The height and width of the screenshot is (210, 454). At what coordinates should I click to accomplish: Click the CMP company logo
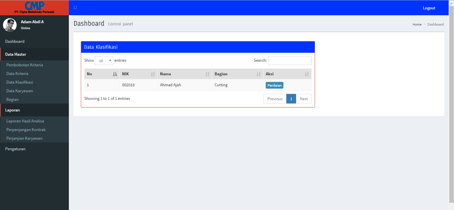[x=34, y=7]
